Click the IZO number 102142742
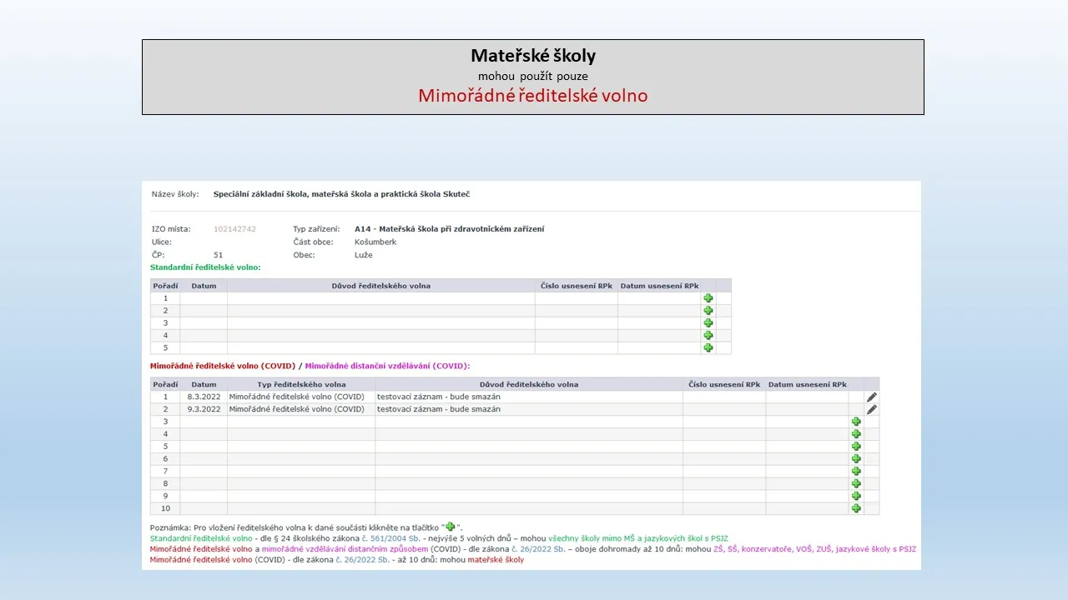1068x600 pixels. click(234, 229)
